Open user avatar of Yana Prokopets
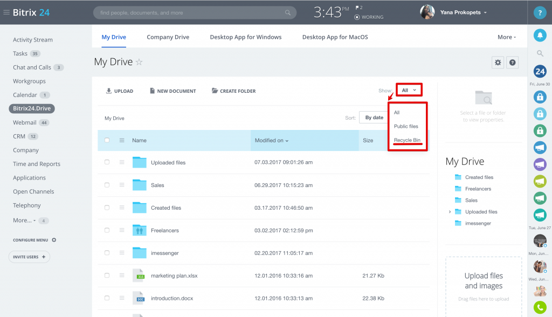Screen dimensions: 552x317 427,12
